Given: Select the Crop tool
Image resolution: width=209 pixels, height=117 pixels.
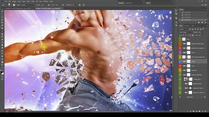Looking at the screenshot, I should [x=2, y=22].
